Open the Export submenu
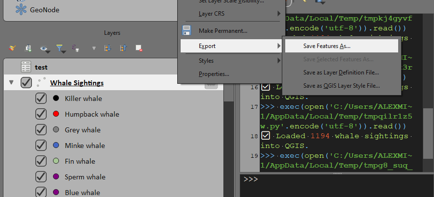Screen dimensions: 434x197 click(231, 46)
